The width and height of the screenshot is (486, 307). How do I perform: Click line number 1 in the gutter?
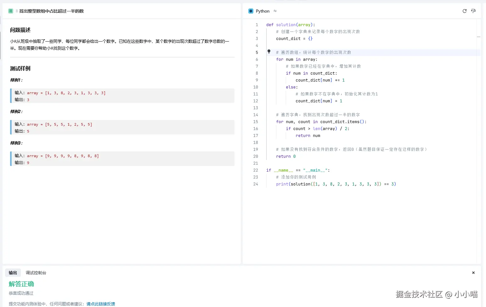257,25
